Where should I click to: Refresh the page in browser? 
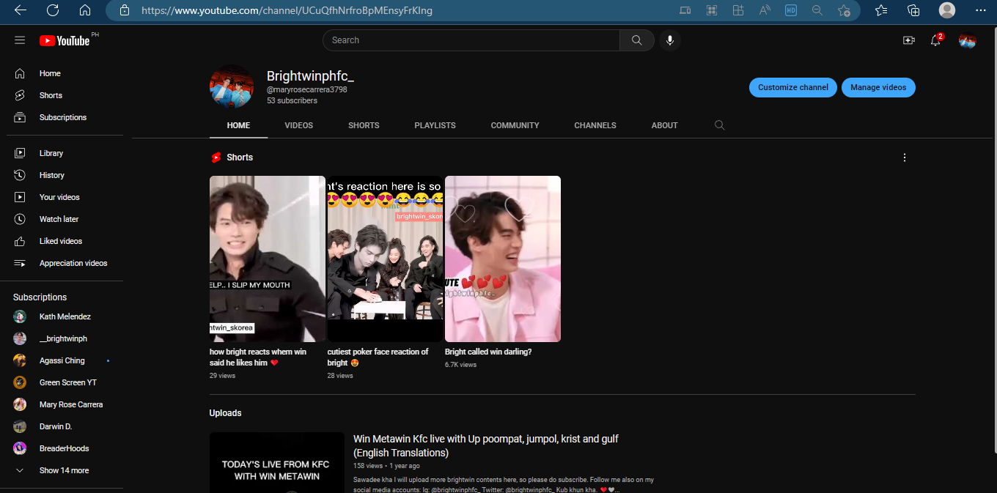(x=53, y=10)
